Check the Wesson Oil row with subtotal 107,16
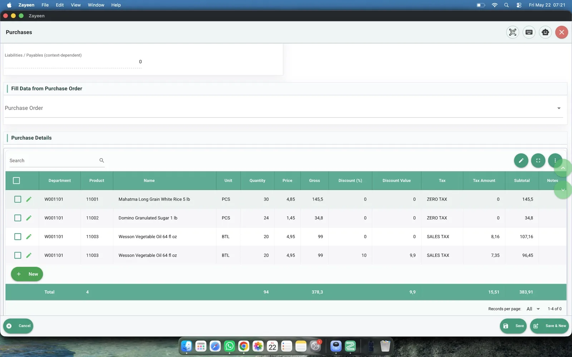This screenshot has width=572, height=357. [x=18, y=236]
